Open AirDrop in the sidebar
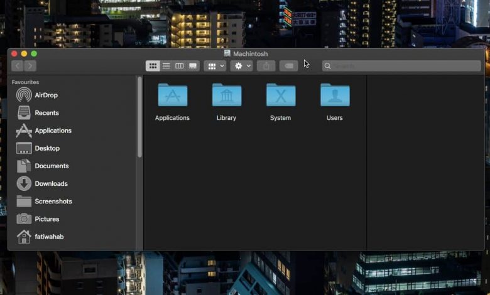 [x=37, y=95]
